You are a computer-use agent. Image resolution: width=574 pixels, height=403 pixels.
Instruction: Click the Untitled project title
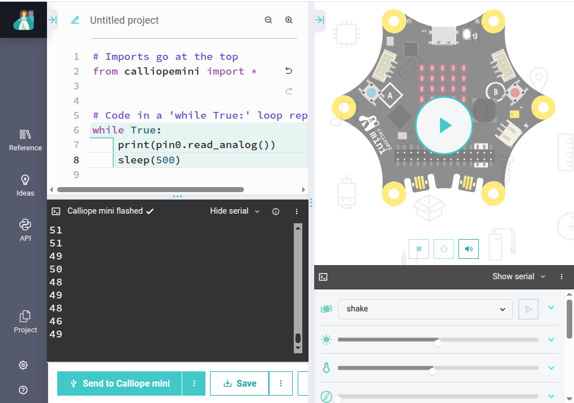pos(125,20)
